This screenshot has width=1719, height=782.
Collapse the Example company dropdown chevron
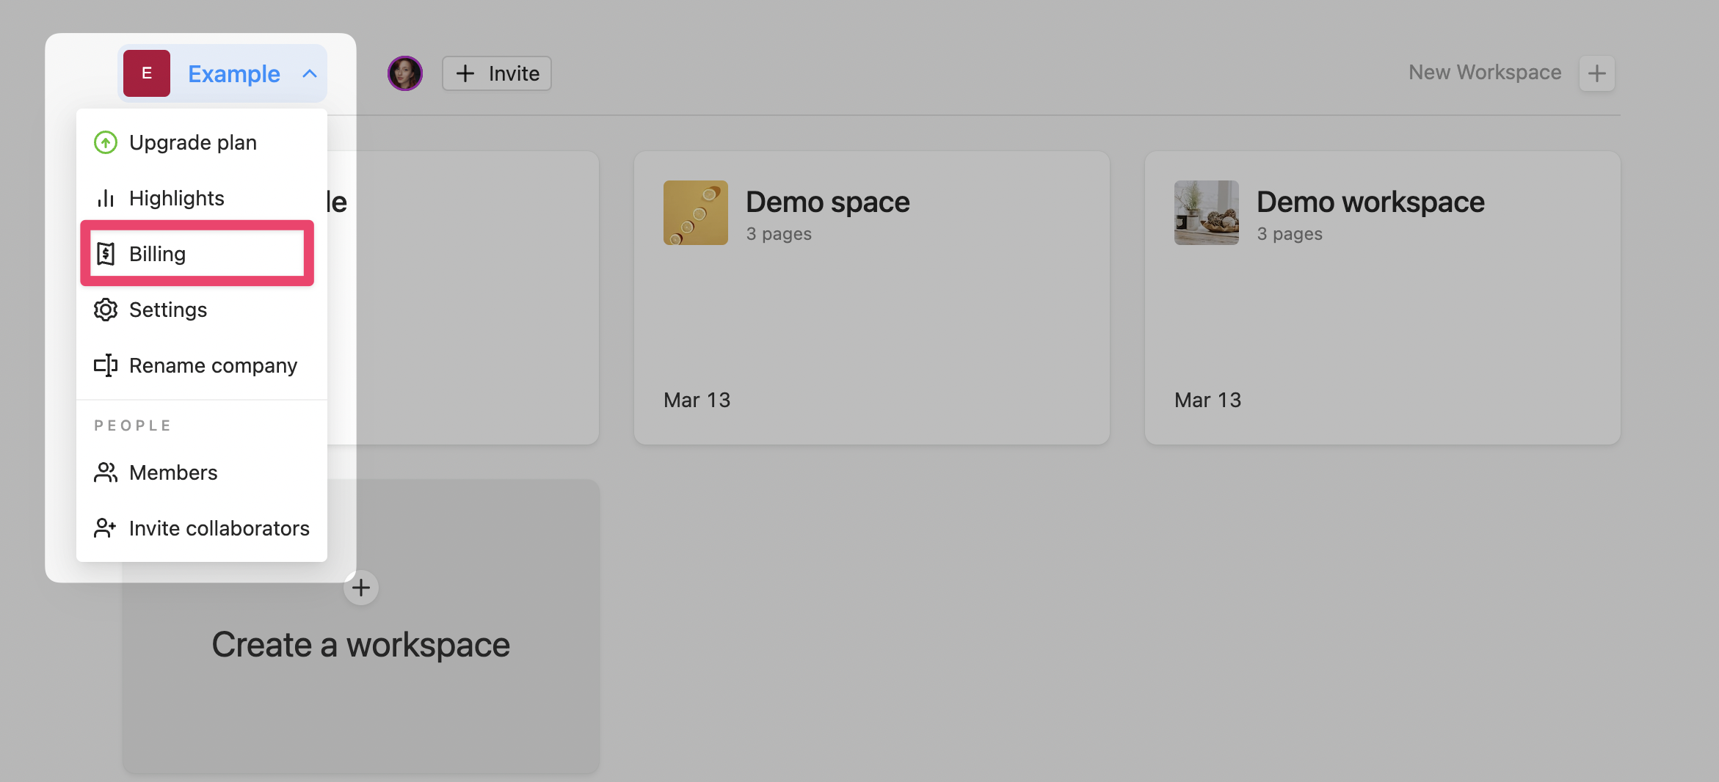click(310, 73)
